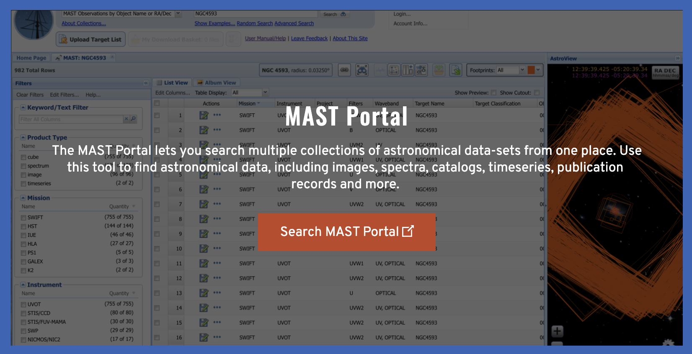Click the magnifier icon in keyword filter
692x354 pixels.
coord(133,119)
